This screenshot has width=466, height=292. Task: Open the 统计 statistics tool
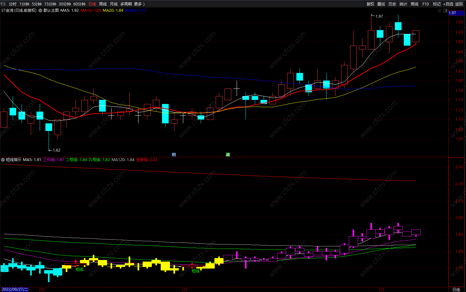click(x=403, y=4)
